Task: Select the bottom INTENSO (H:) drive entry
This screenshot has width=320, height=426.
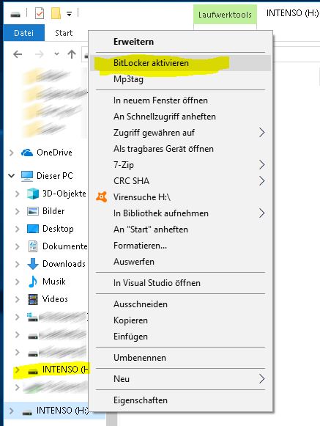Action: pyautogui.click(x=54, y=411)
